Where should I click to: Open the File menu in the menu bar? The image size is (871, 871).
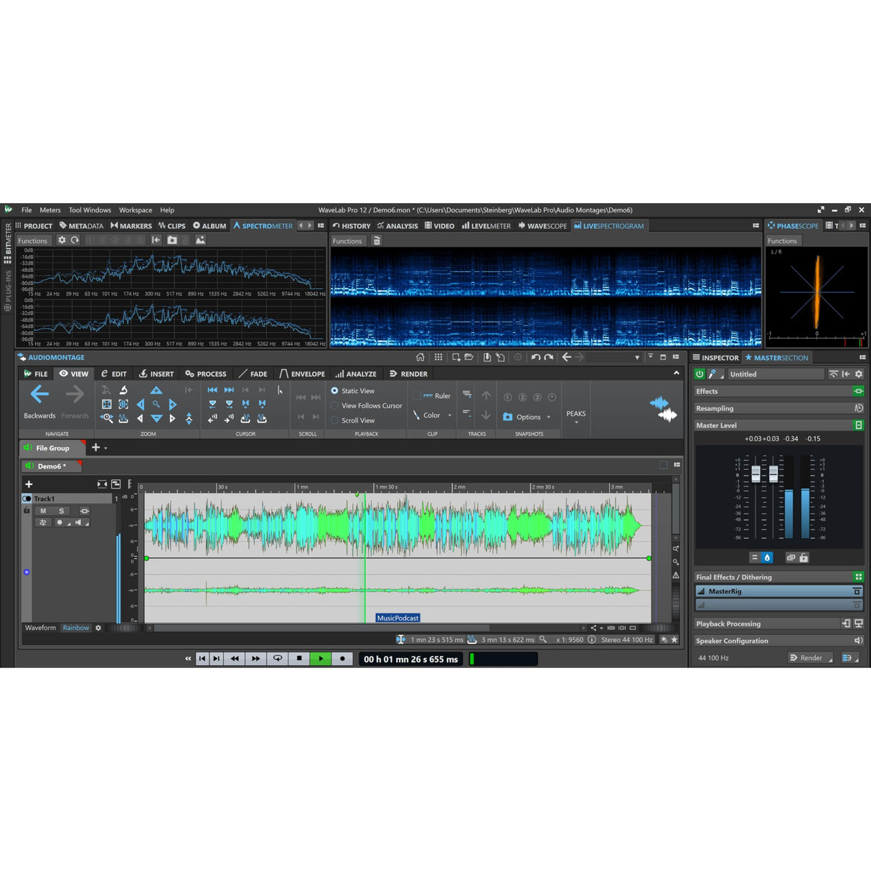(x=27, y=210)
